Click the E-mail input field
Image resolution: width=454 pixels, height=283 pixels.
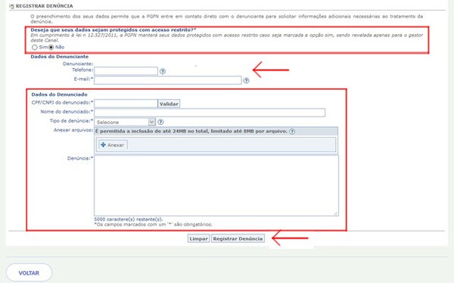(x=168, y=80)
